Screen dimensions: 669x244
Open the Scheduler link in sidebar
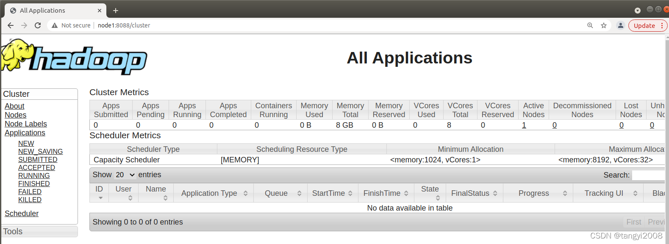[22, 214]
